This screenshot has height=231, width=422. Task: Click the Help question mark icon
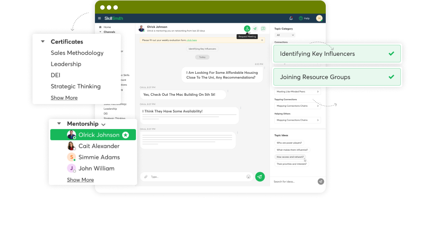pyautogui.click(x=301, y=18)
